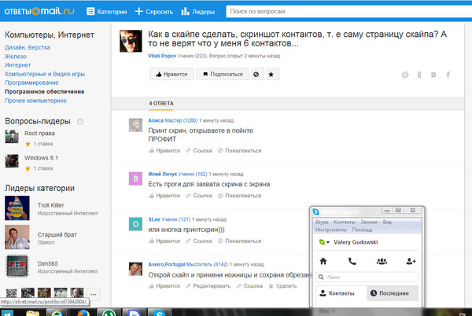The height and width of the screenshot is (316, 472).
Task: Open Компьютерные и Видео игры category
Action: [x=45, y=74]
